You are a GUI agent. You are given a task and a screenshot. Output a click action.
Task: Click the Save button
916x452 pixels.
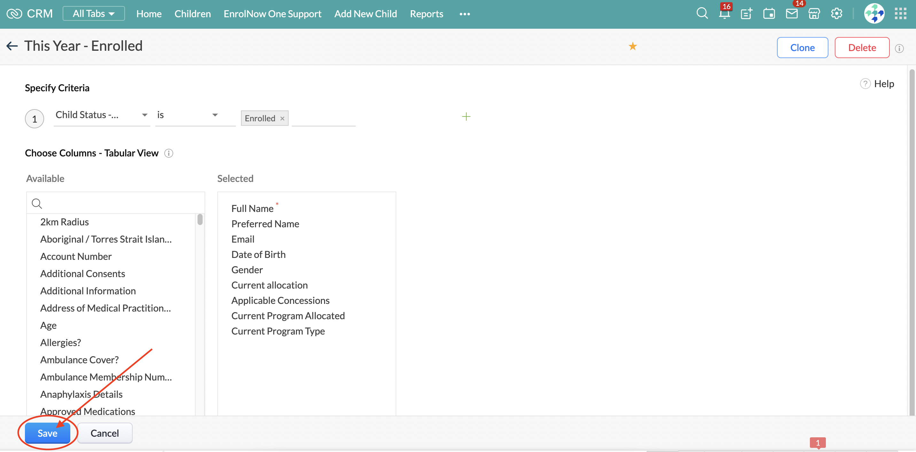47,433
